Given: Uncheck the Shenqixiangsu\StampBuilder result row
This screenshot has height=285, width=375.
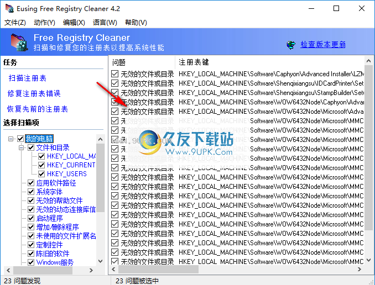Looking at the screenshot, I should point(115,93).
